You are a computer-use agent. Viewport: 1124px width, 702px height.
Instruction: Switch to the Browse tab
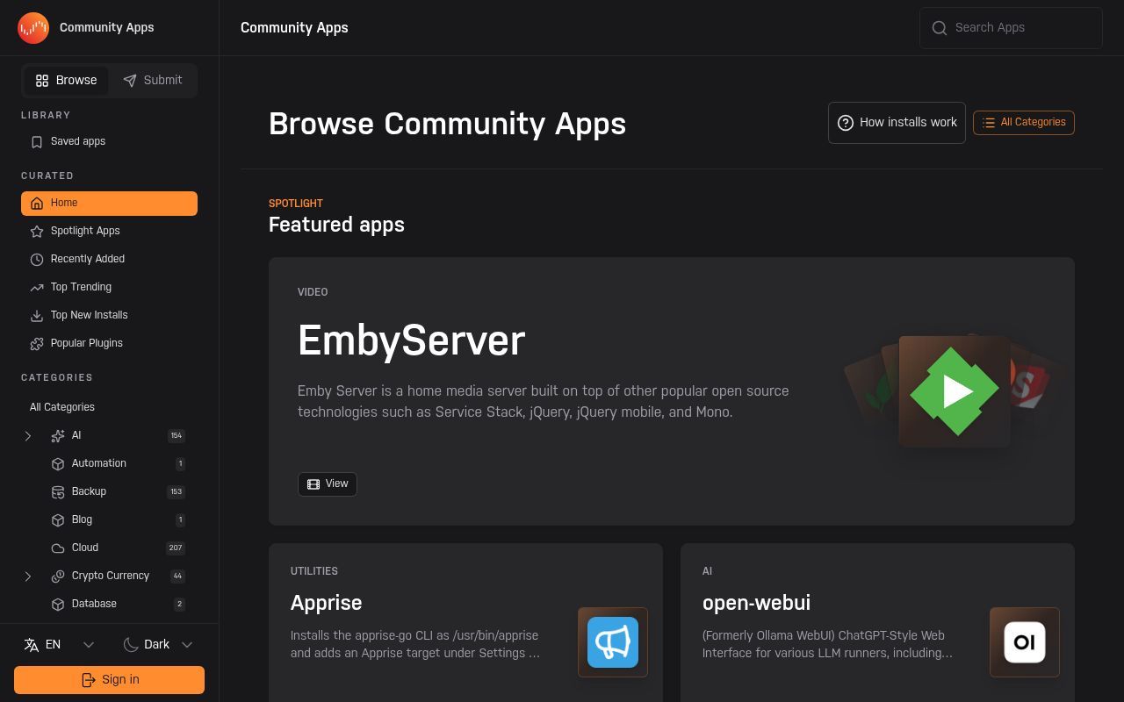(x=66, y=81)
